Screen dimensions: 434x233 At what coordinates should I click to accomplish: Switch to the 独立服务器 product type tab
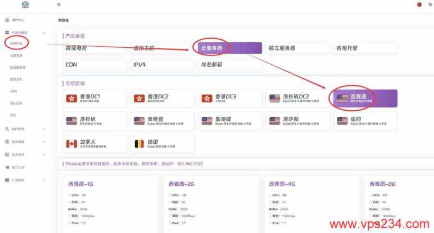click(297, 48)
